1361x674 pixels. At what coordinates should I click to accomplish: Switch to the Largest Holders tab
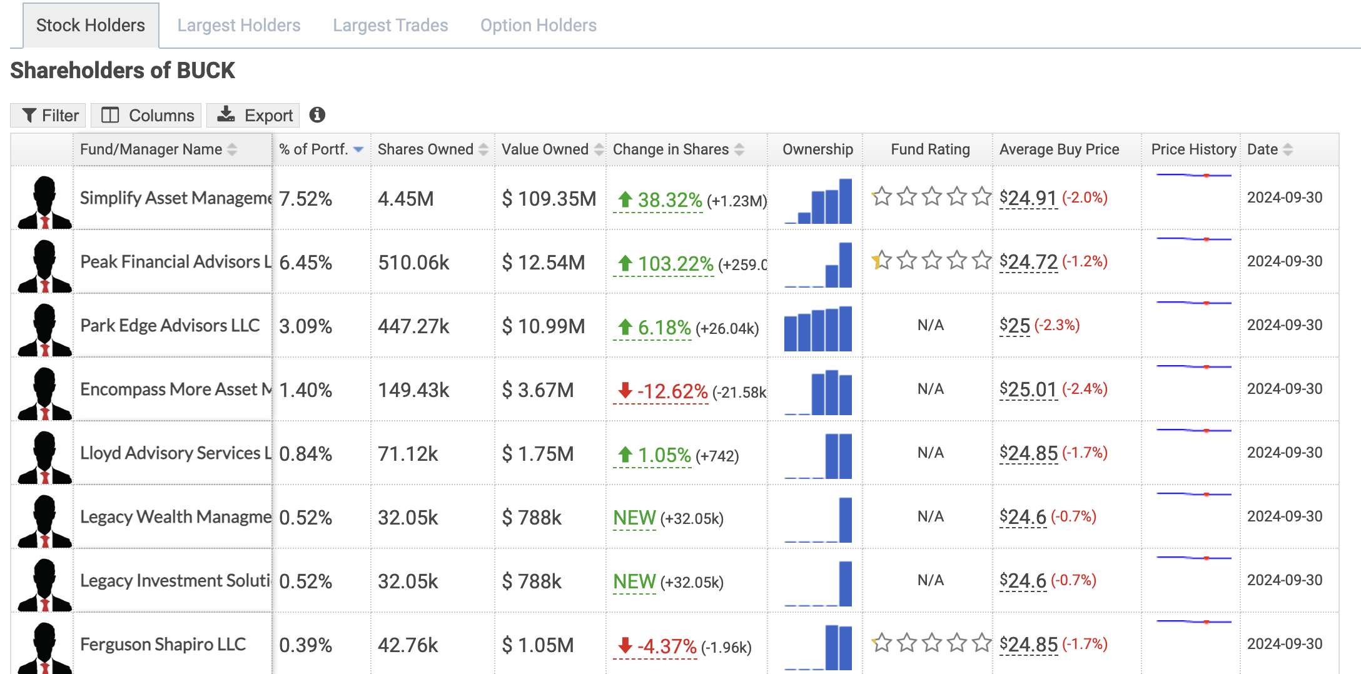coord(239,25)
